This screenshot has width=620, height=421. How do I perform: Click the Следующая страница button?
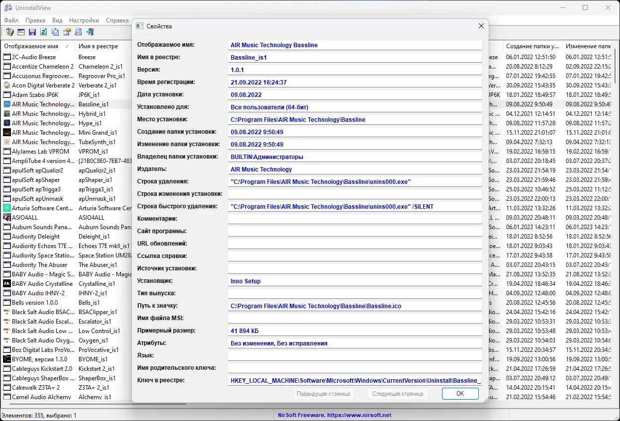coord(398,394)
